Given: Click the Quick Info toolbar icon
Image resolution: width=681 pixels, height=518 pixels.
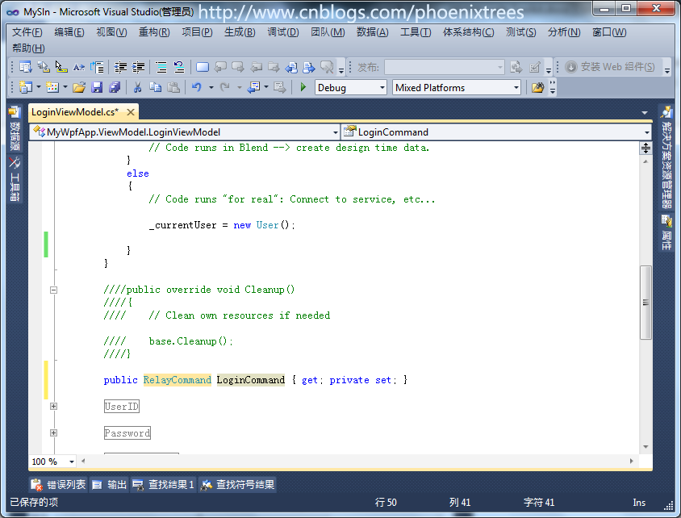Looking at the screenshot, I should [x=61, y=67].
